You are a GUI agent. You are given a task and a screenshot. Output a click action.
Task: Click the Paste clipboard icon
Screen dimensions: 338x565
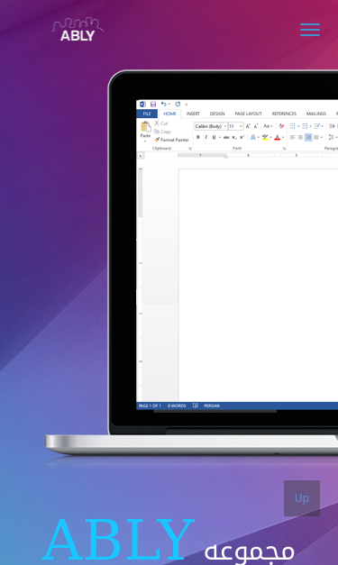coord(146,127)
